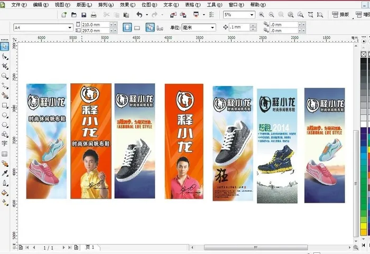370x254 pixels.
Task: Open the 位图 (Bitmap) menu
Action: click(x=150, y=4)
